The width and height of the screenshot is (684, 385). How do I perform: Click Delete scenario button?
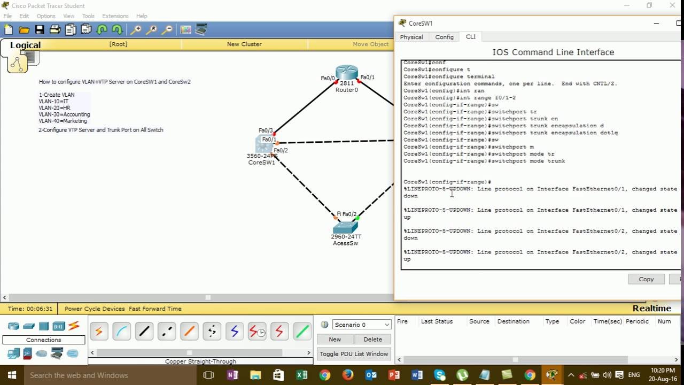click(372, 339)
